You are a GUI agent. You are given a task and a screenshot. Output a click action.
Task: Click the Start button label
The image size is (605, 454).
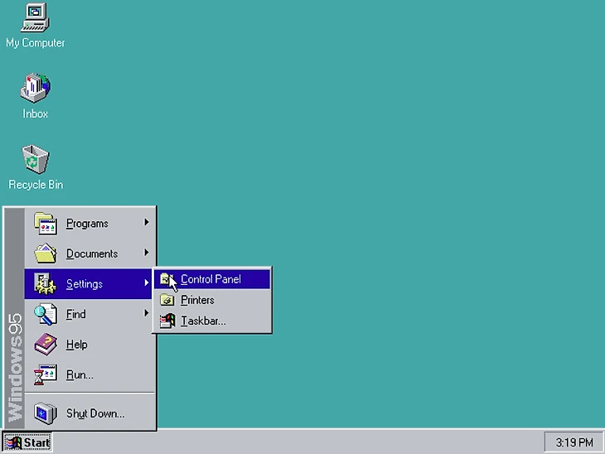pos(37,442)
